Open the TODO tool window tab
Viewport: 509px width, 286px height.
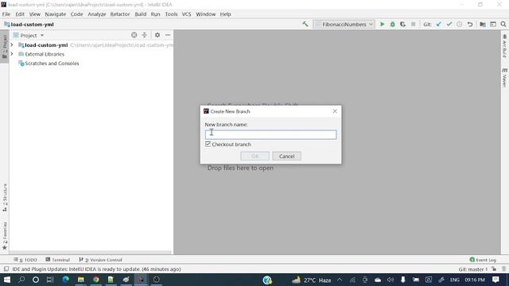25,260
